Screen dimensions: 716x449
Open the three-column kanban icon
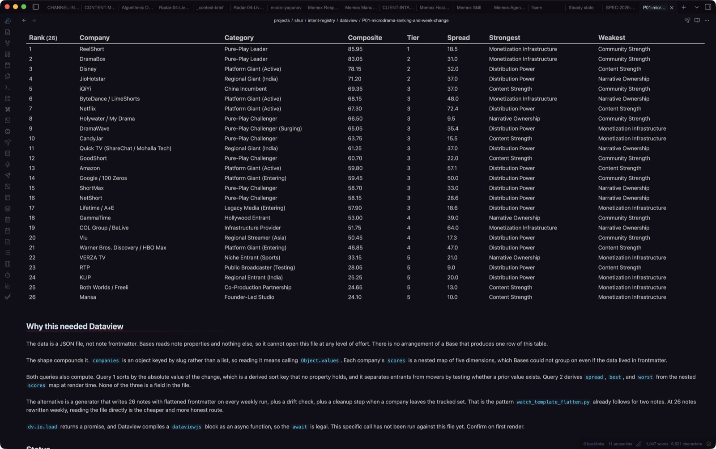click(8, 264)
